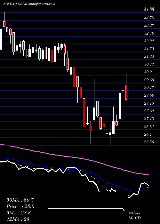Click the 27.13 price axis label
Image resolution: width=160 pixels, height=224 pixels.
[149, 119]
